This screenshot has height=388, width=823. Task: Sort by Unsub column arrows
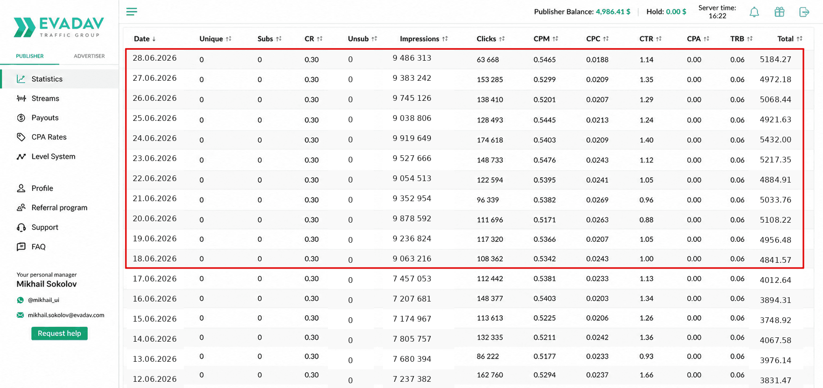374,39
